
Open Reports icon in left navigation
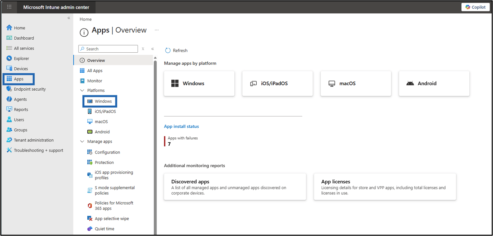click(x=9, y=109)
